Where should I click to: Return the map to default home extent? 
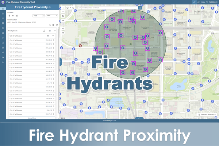(x=63, y=16)
